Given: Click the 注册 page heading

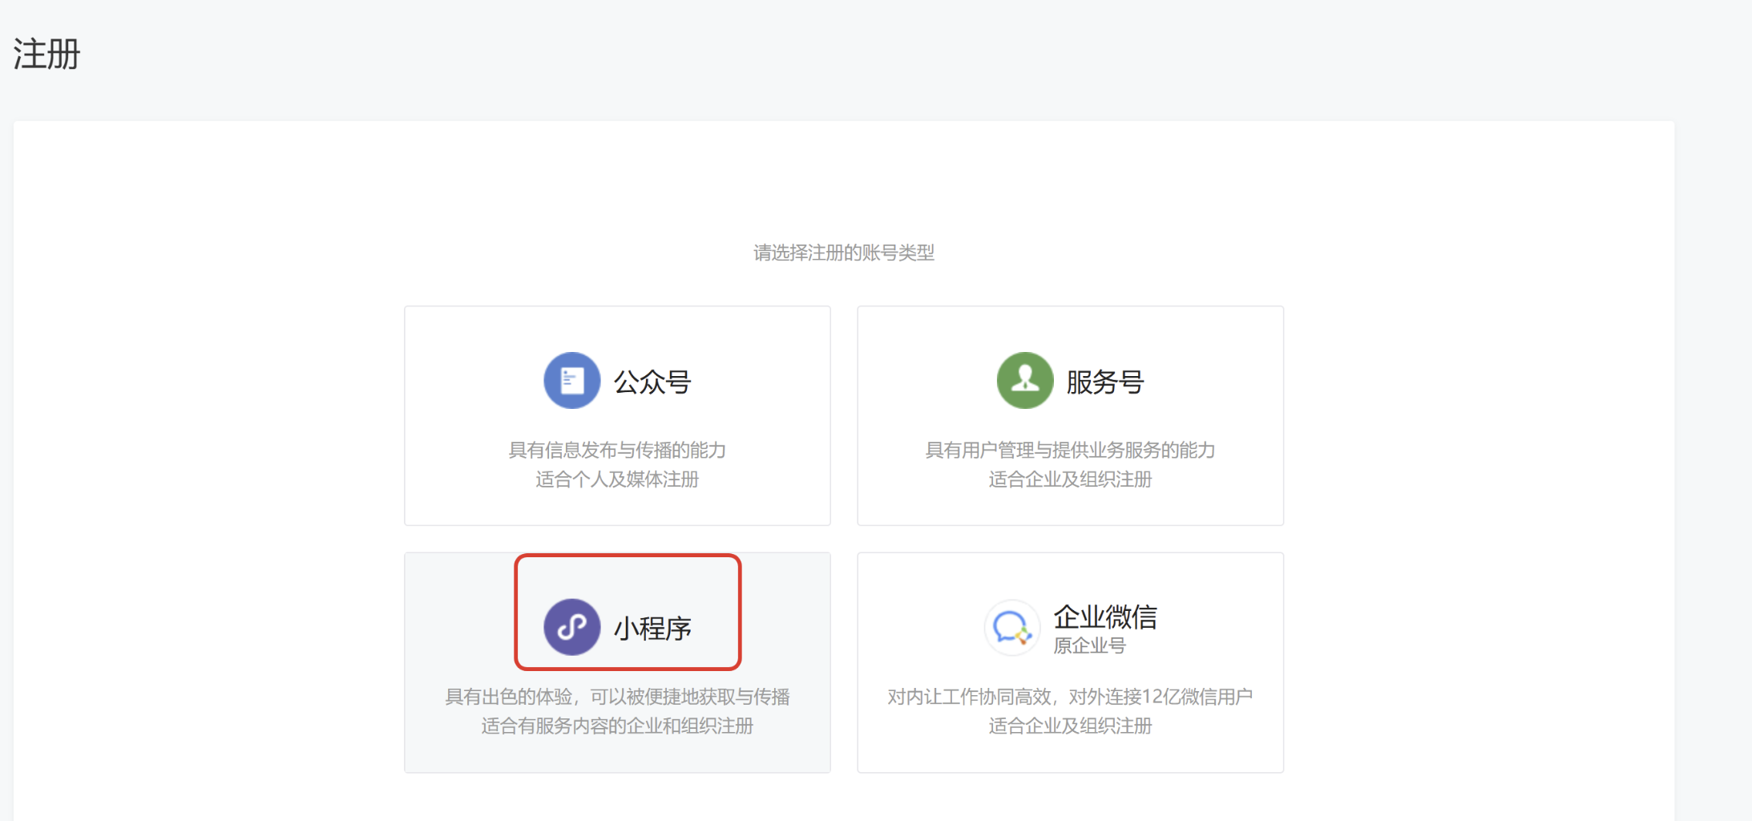Looking at the screenshot, I should tap(46, 55).
